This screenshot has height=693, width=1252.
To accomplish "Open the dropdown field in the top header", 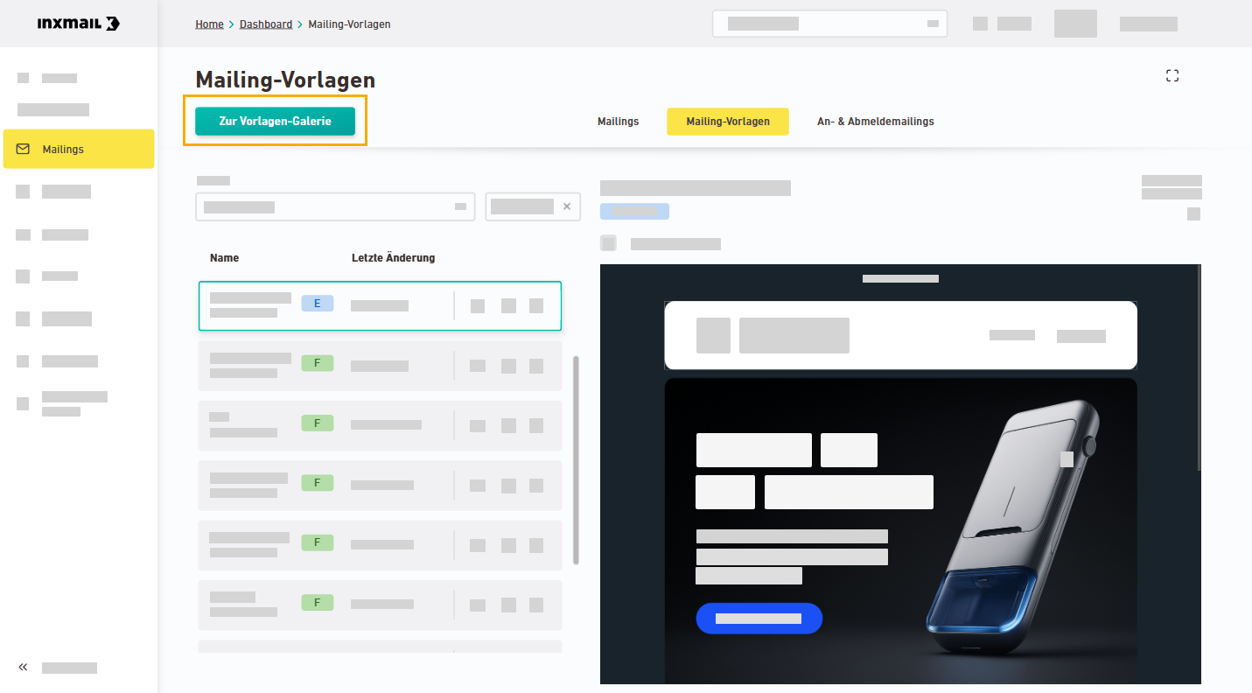I will pyautogui.click(x=829, y=24).
